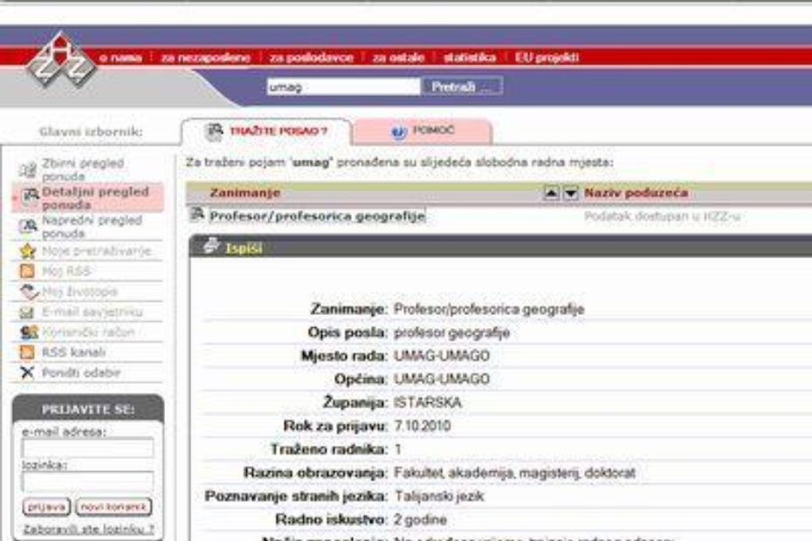Open the Profesor/profesorica geografije job listing
Viewport: 812px width, 541px height.
tap(316, 216)
